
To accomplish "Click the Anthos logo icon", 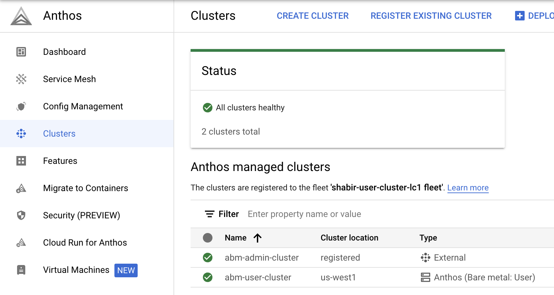I will click(x=21, y=16).
